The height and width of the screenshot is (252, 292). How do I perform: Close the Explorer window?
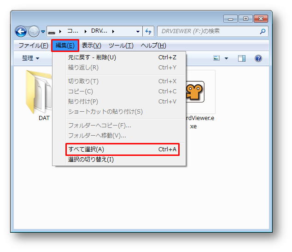pos(261,18)
